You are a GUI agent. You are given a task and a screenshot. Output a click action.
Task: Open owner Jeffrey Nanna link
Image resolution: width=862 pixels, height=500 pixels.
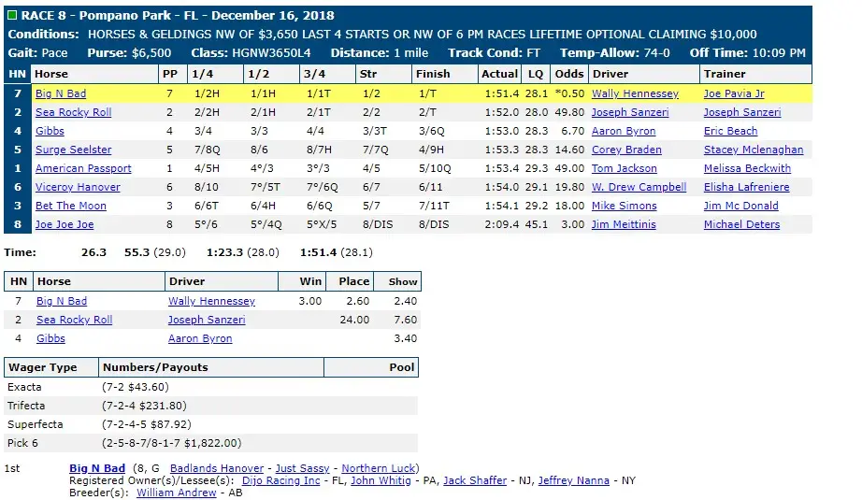574,480
